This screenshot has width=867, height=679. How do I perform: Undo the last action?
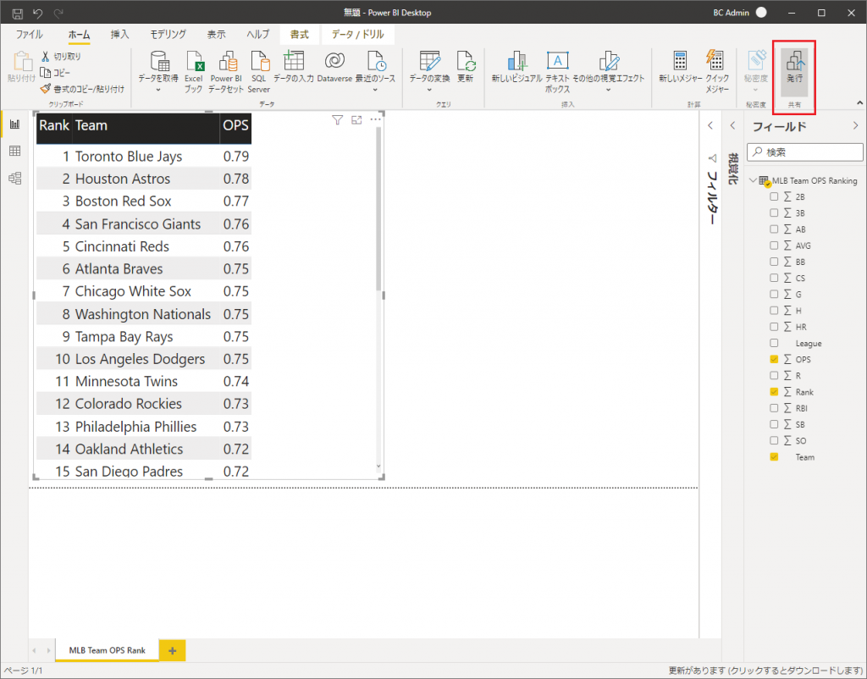point(37,13)
